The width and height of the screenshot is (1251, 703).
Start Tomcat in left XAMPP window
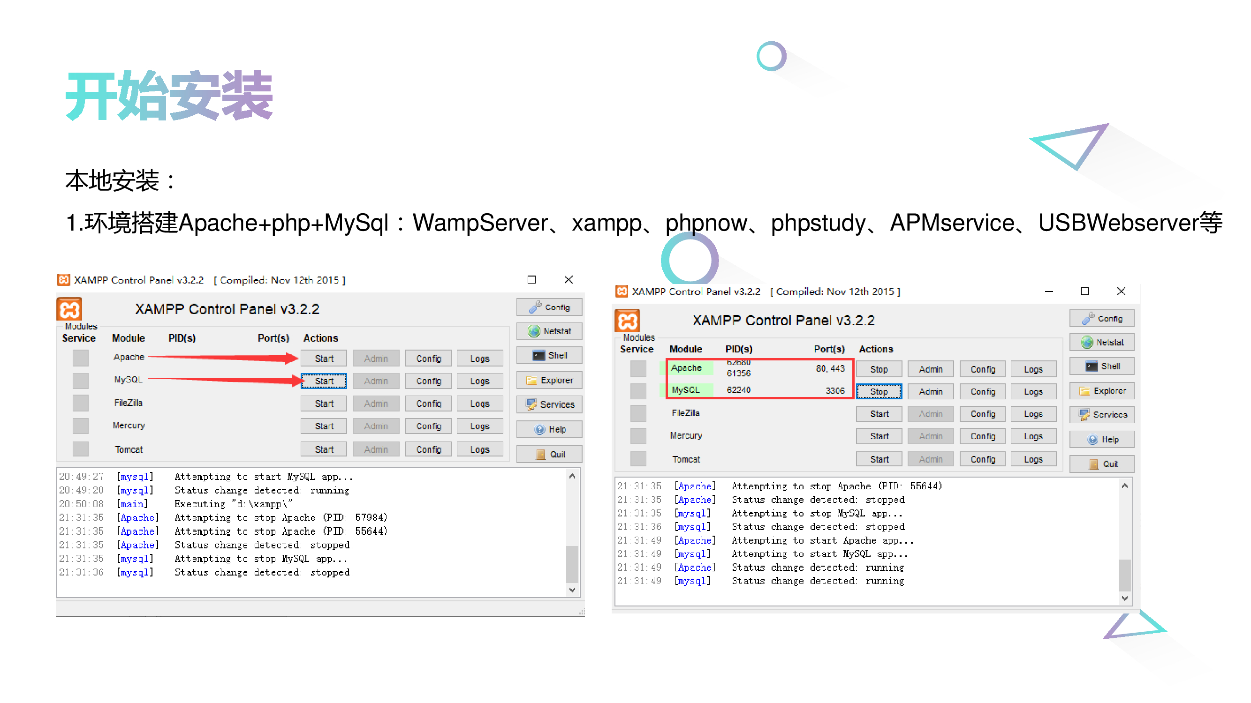coord(324,449)
